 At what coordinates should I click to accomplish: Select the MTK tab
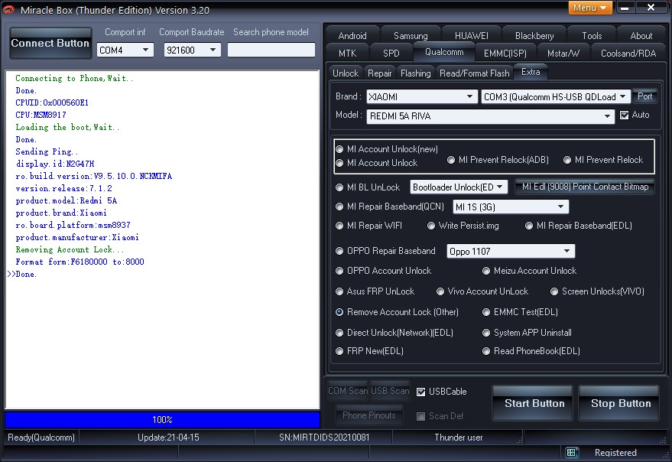pyautogui.click(x=347, y=54)
